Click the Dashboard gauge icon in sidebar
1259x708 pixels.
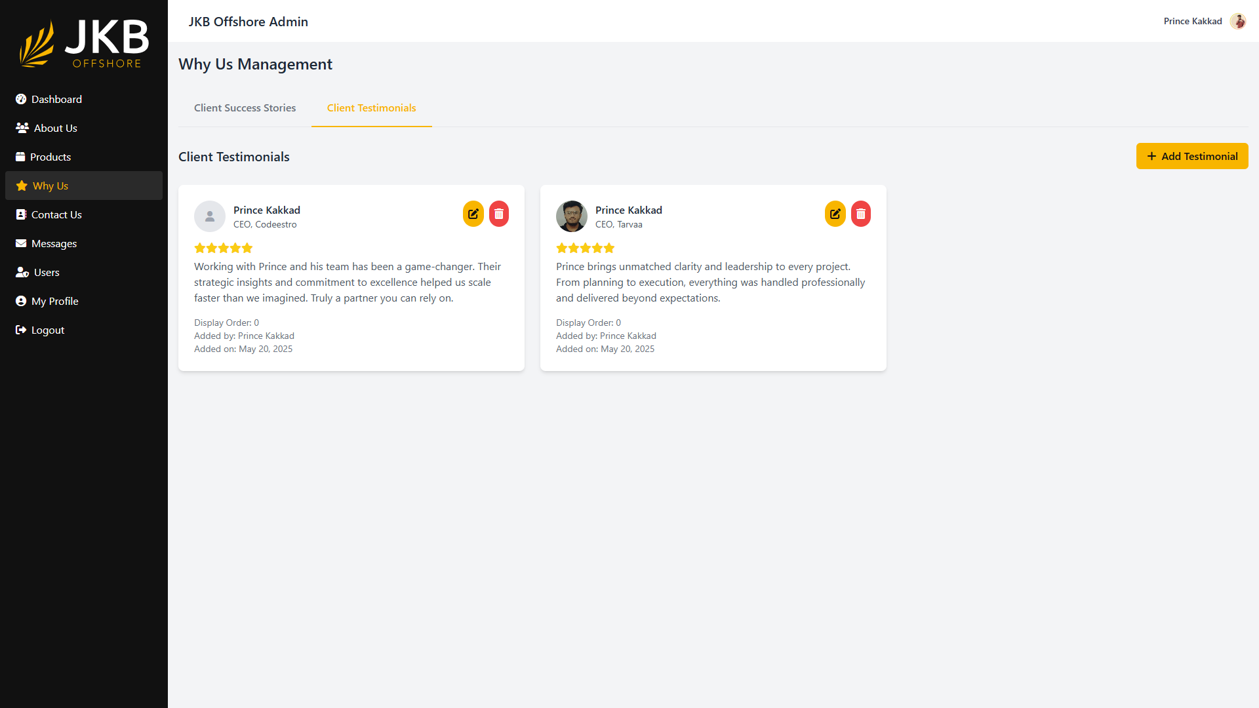click(21, 99)
